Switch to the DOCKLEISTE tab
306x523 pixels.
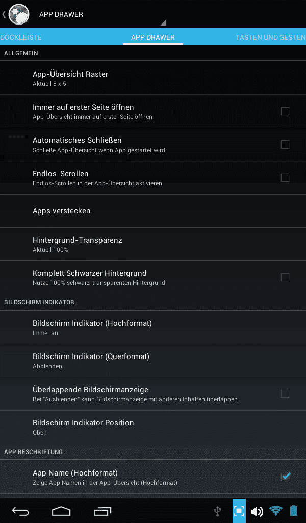[x=21, y=37]
